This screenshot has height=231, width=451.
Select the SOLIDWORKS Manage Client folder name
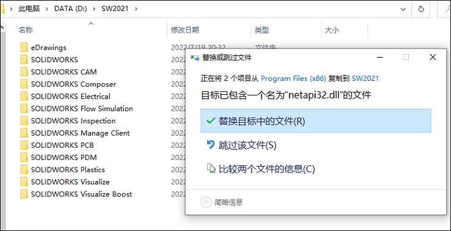(x=80, y=133)
